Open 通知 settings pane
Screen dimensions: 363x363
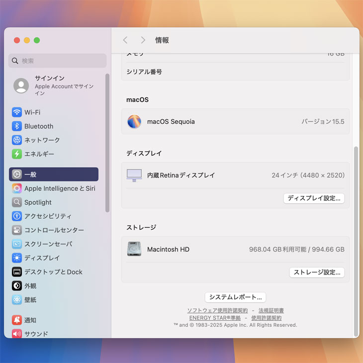click(x=30, y=320)
